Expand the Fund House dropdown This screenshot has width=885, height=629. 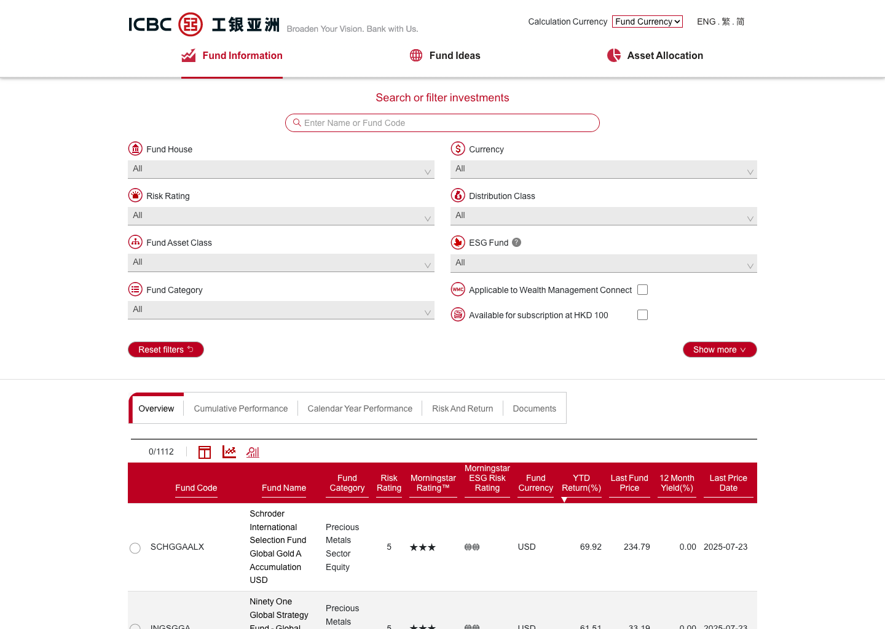click(281, 170)
